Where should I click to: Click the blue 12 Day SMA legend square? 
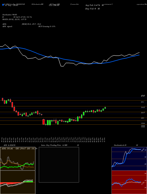3,5
